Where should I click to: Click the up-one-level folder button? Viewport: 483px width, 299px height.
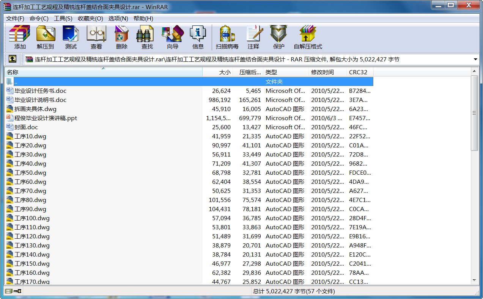13,59
